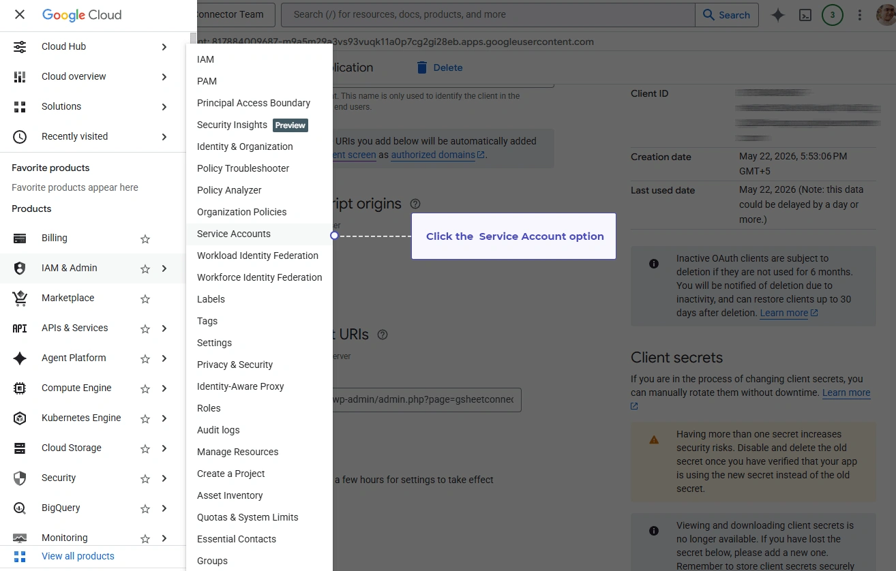This screenshot has width=896, height=571.
Task: Pin BigQuery with its star
Action: click(145, 509)
